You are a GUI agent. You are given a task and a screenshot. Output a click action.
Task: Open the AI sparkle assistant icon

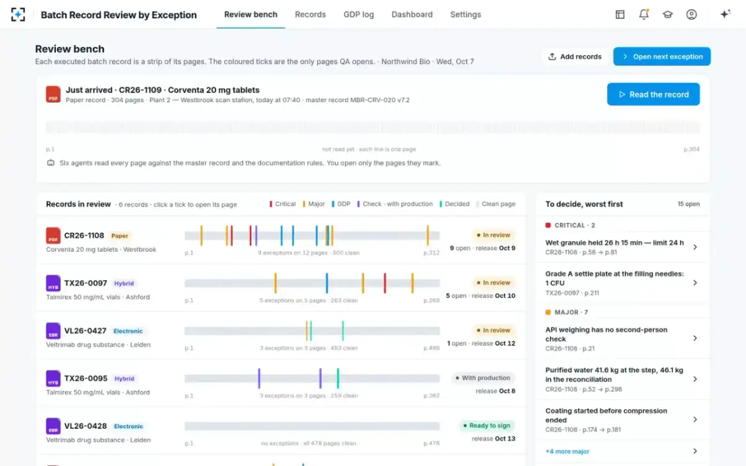725,14
